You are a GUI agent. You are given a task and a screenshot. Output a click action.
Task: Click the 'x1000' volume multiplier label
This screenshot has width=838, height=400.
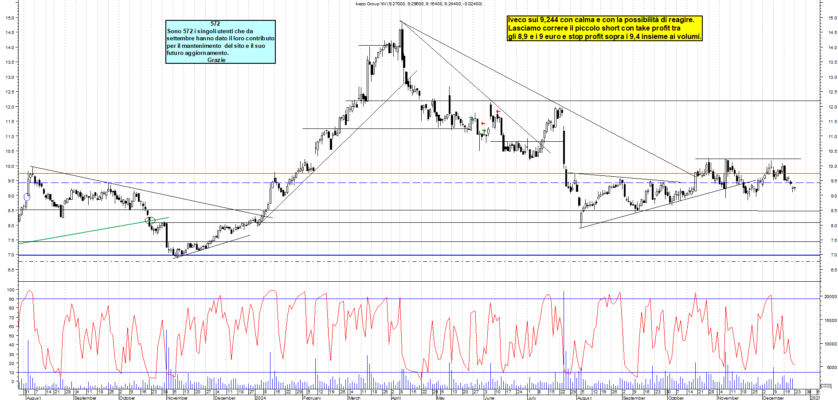pos(826,386)
